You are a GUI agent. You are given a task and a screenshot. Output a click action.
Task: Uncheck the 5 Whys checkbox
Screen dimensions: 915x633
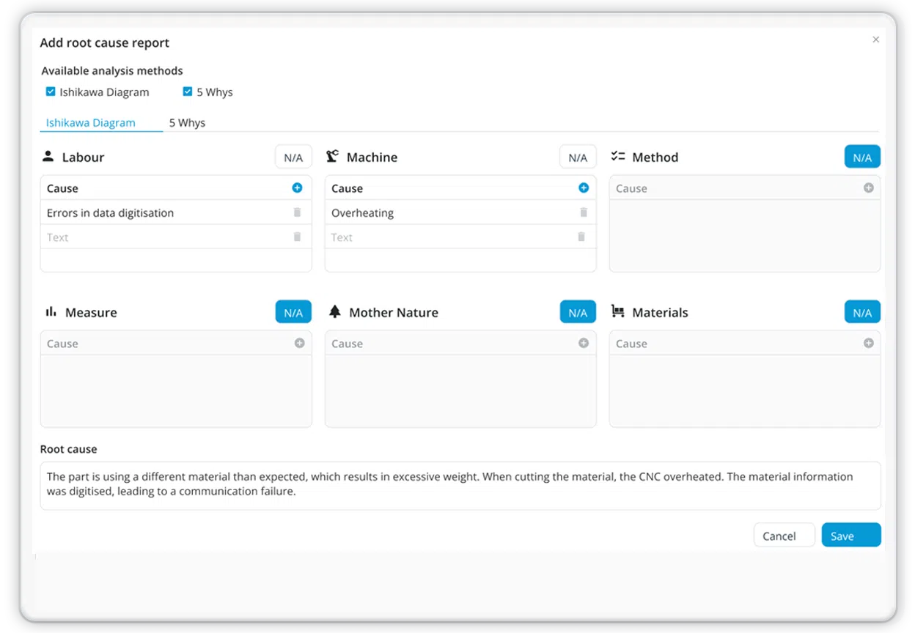click(188, 92)
